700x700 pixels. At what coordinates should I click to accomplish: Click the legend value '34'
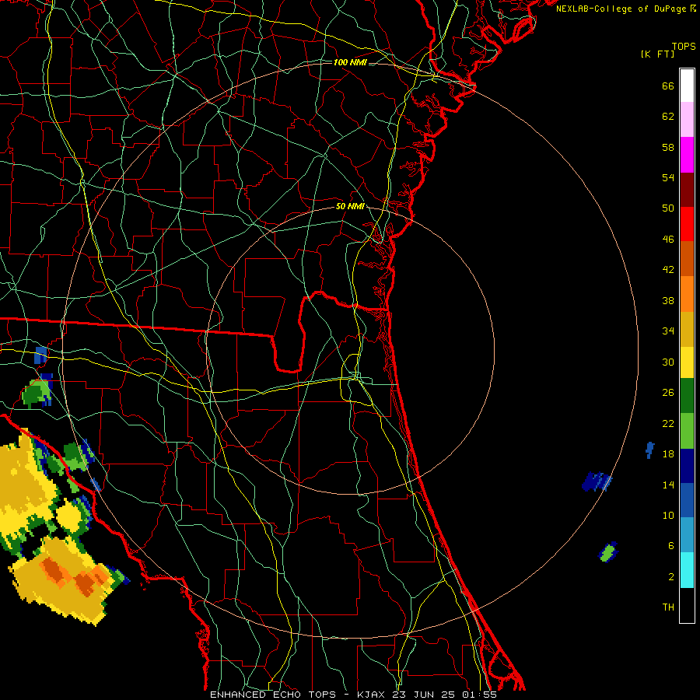[x=668, y=331]
